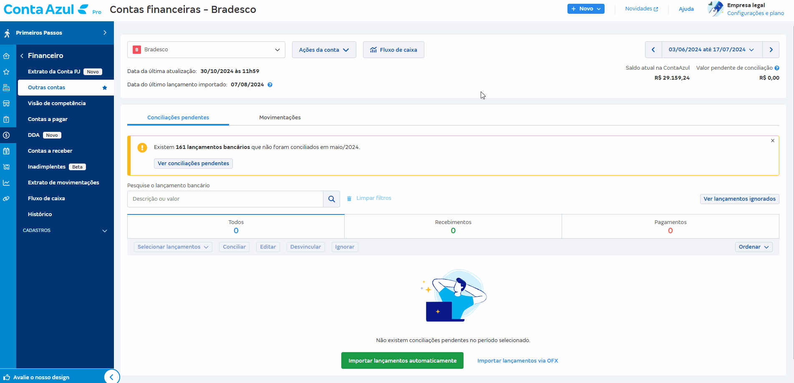This screenshot has width=794, height=383.
Task: Unfavorite Outras contas with the star
Action: pos(105,88)
